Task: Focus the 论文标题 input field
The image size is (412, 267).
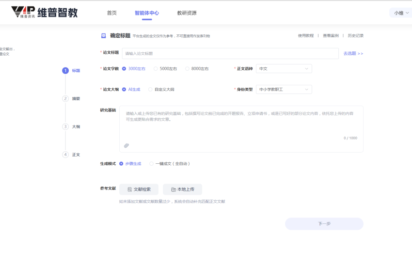Action: click(230, 53)
